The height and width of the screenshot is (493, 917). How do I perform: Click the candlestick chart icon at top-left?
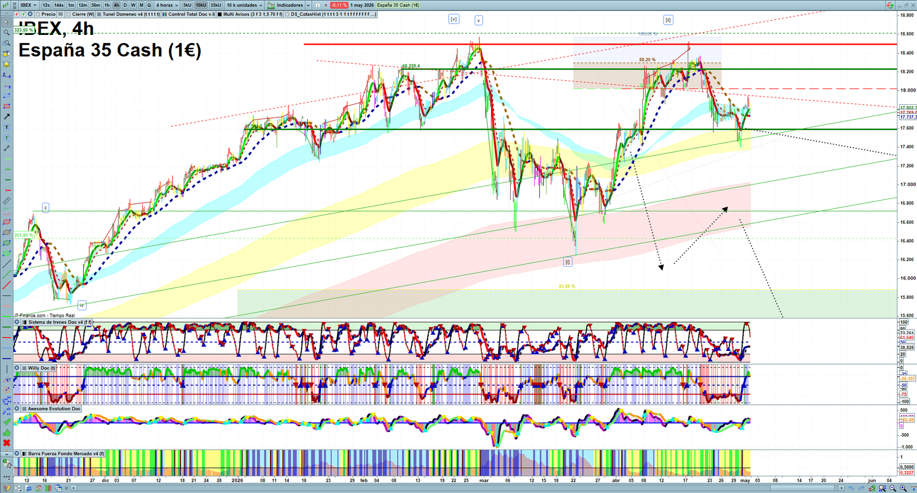pyautogui.click(x=6, y=5)
